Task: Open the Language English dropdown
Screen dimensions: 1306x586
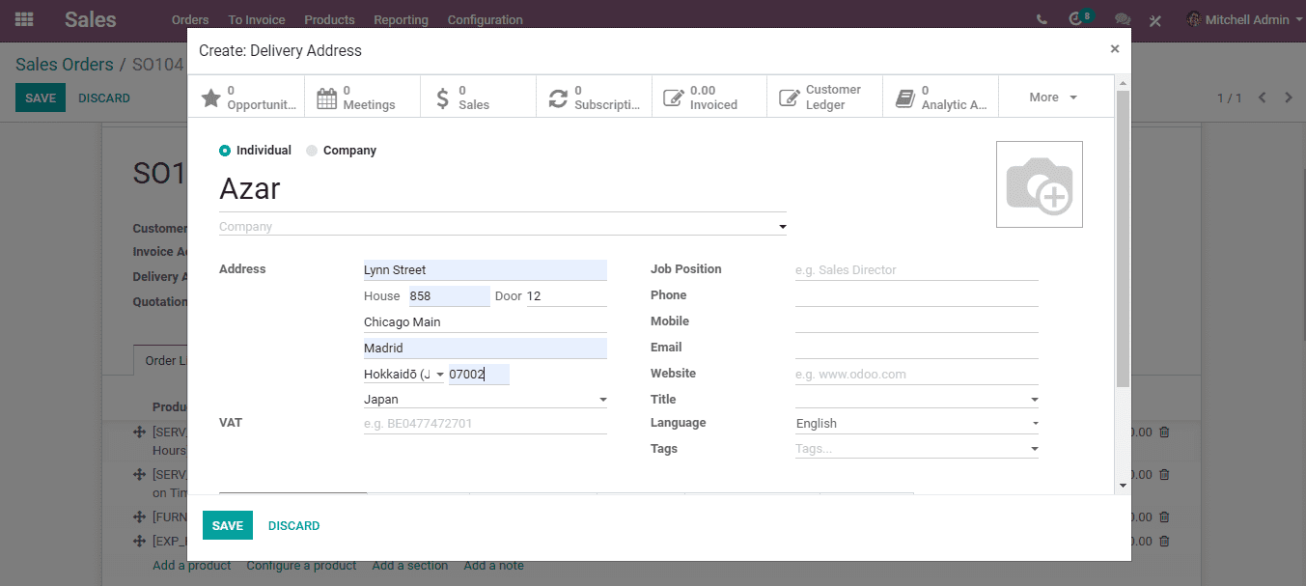Action: click(x=917, y=423)
